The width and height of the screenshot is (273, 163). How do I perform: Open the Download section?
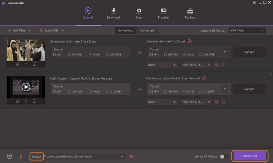click(113, 13)
